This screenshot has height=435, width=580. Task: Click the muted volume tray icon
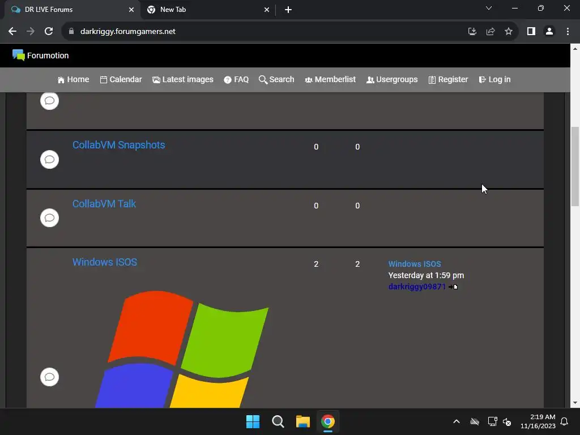tap(507, 421)
